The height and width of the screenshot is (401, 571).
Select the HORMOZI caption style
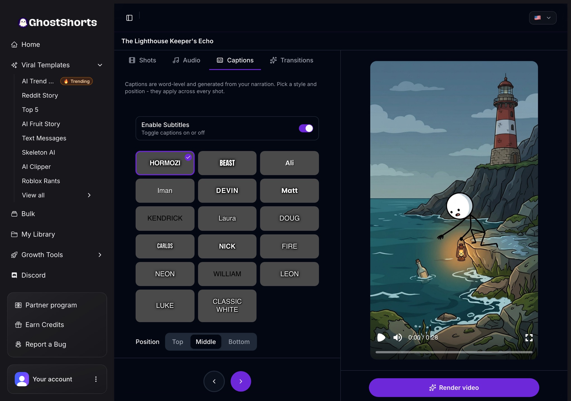(165, 163)
